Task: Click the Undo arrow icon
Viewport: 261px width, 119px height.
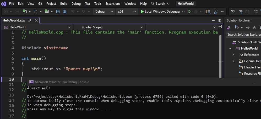Action: [x=73, y=12]
